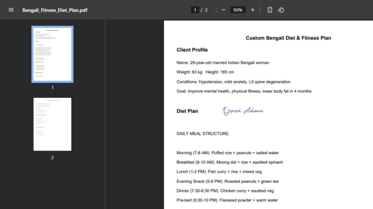Click the DAILY MEAL STRUCTURE text

203,134
